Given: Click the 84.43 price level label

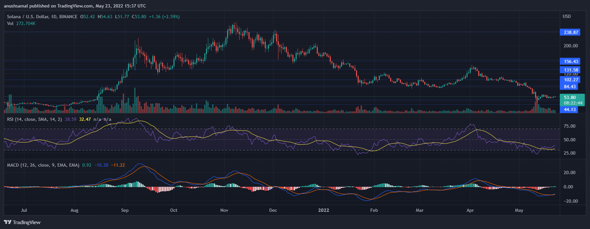Looking at the screenshot, I should pos(570,87).
